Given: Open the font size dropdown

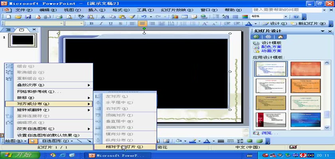Looking at the screenshot, I should (x=81, y=23).
